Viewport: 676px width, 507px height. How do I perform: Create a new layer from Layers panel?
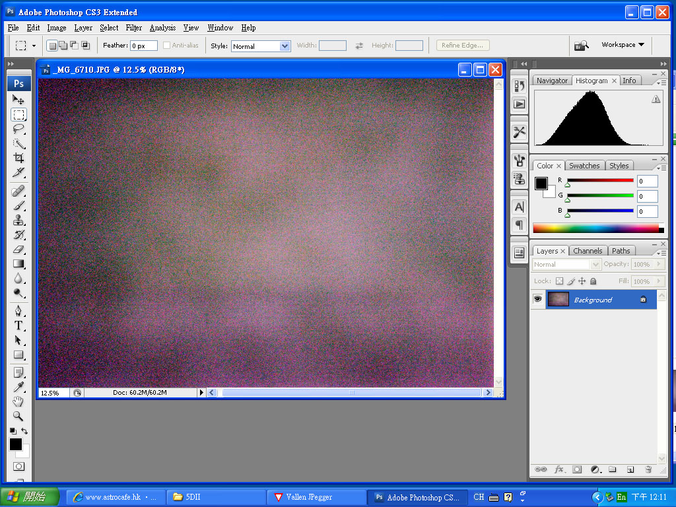[630, 469]
